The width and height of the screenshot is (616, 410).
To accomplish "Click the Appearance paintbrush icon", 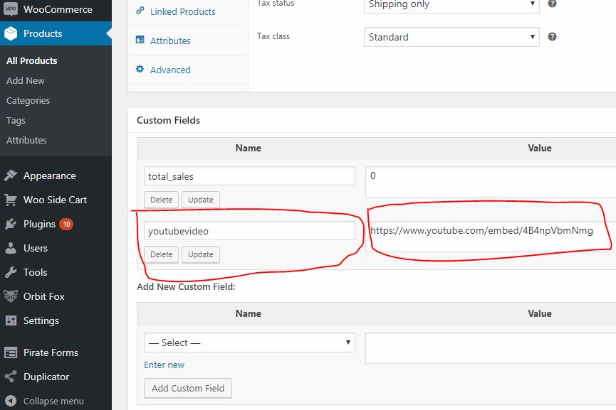I will [11, 176].
